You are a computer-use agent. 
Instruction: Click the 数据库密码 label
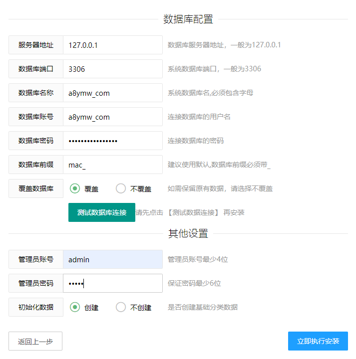[x=36, y=141]
